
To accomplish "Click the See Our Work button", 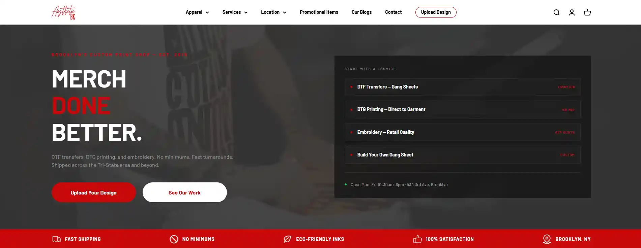I will pyautogui.click(x=184, y=192).
